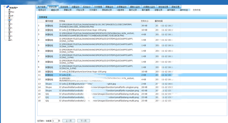
Task: Switch to the 系统信息 tab
Action: coord(64,7)
